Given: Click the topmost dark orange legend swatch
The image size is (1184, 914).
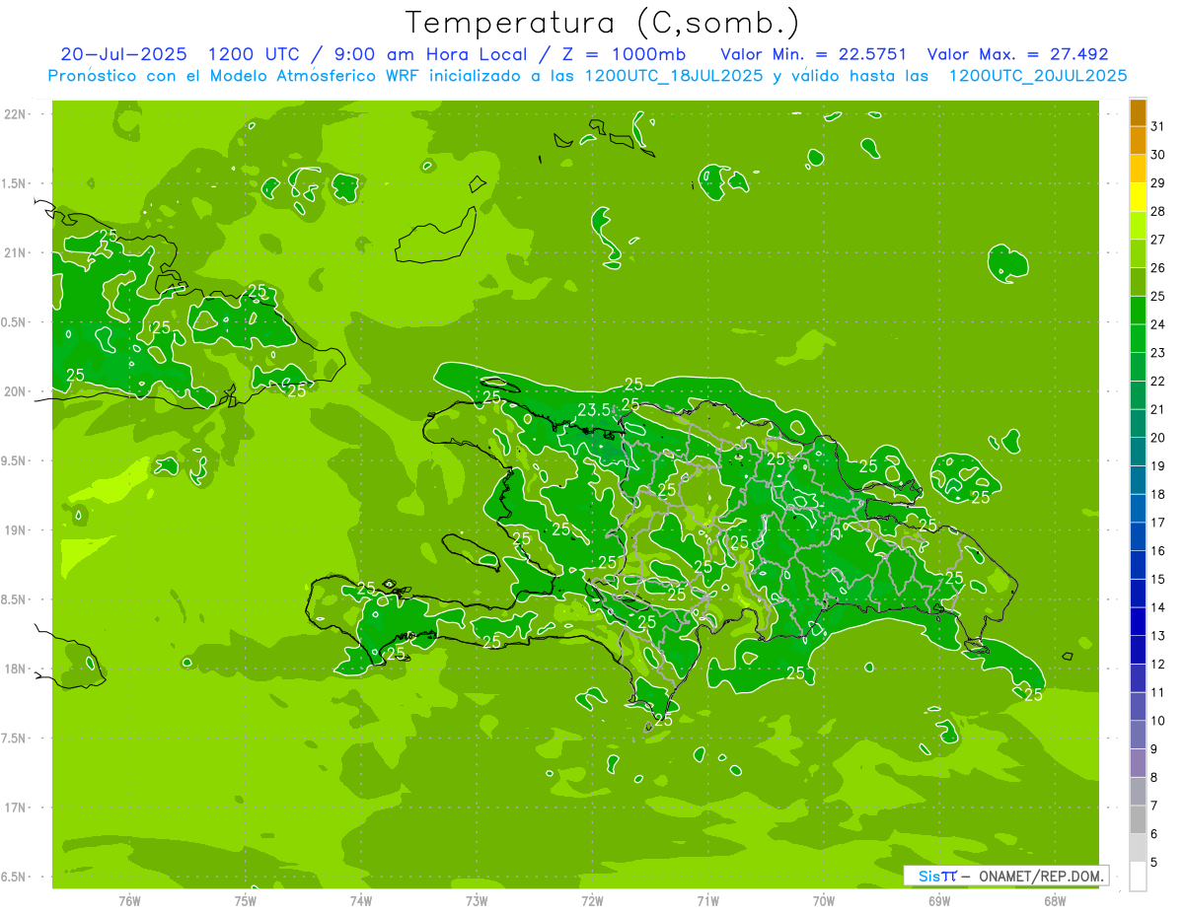Looking at the screenshot, I should pyautogui.click(x=1138, y=113).
